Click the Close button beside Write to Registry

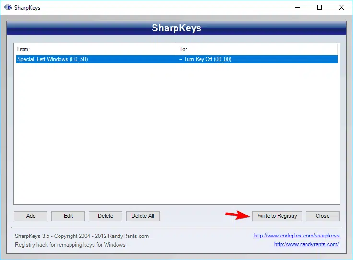click(x=322, y=216)
